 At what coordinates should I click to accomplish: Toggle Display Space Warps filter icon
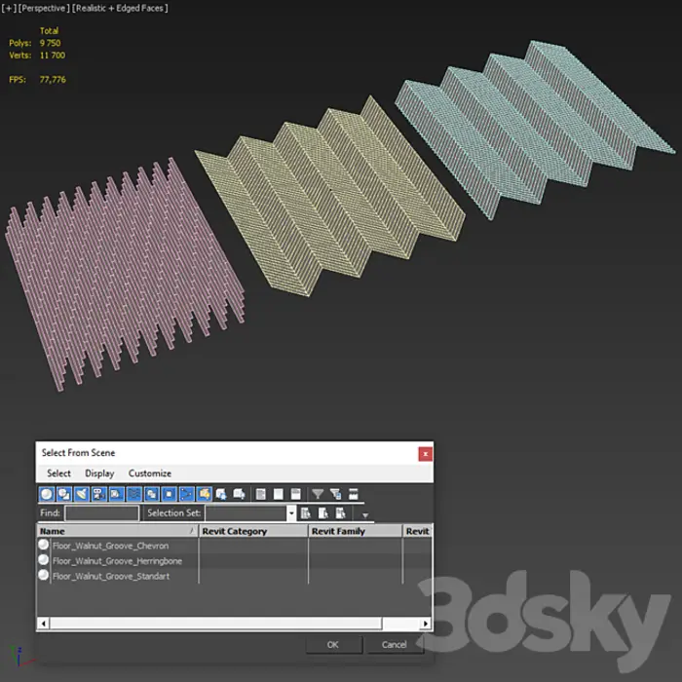(134, 494)
